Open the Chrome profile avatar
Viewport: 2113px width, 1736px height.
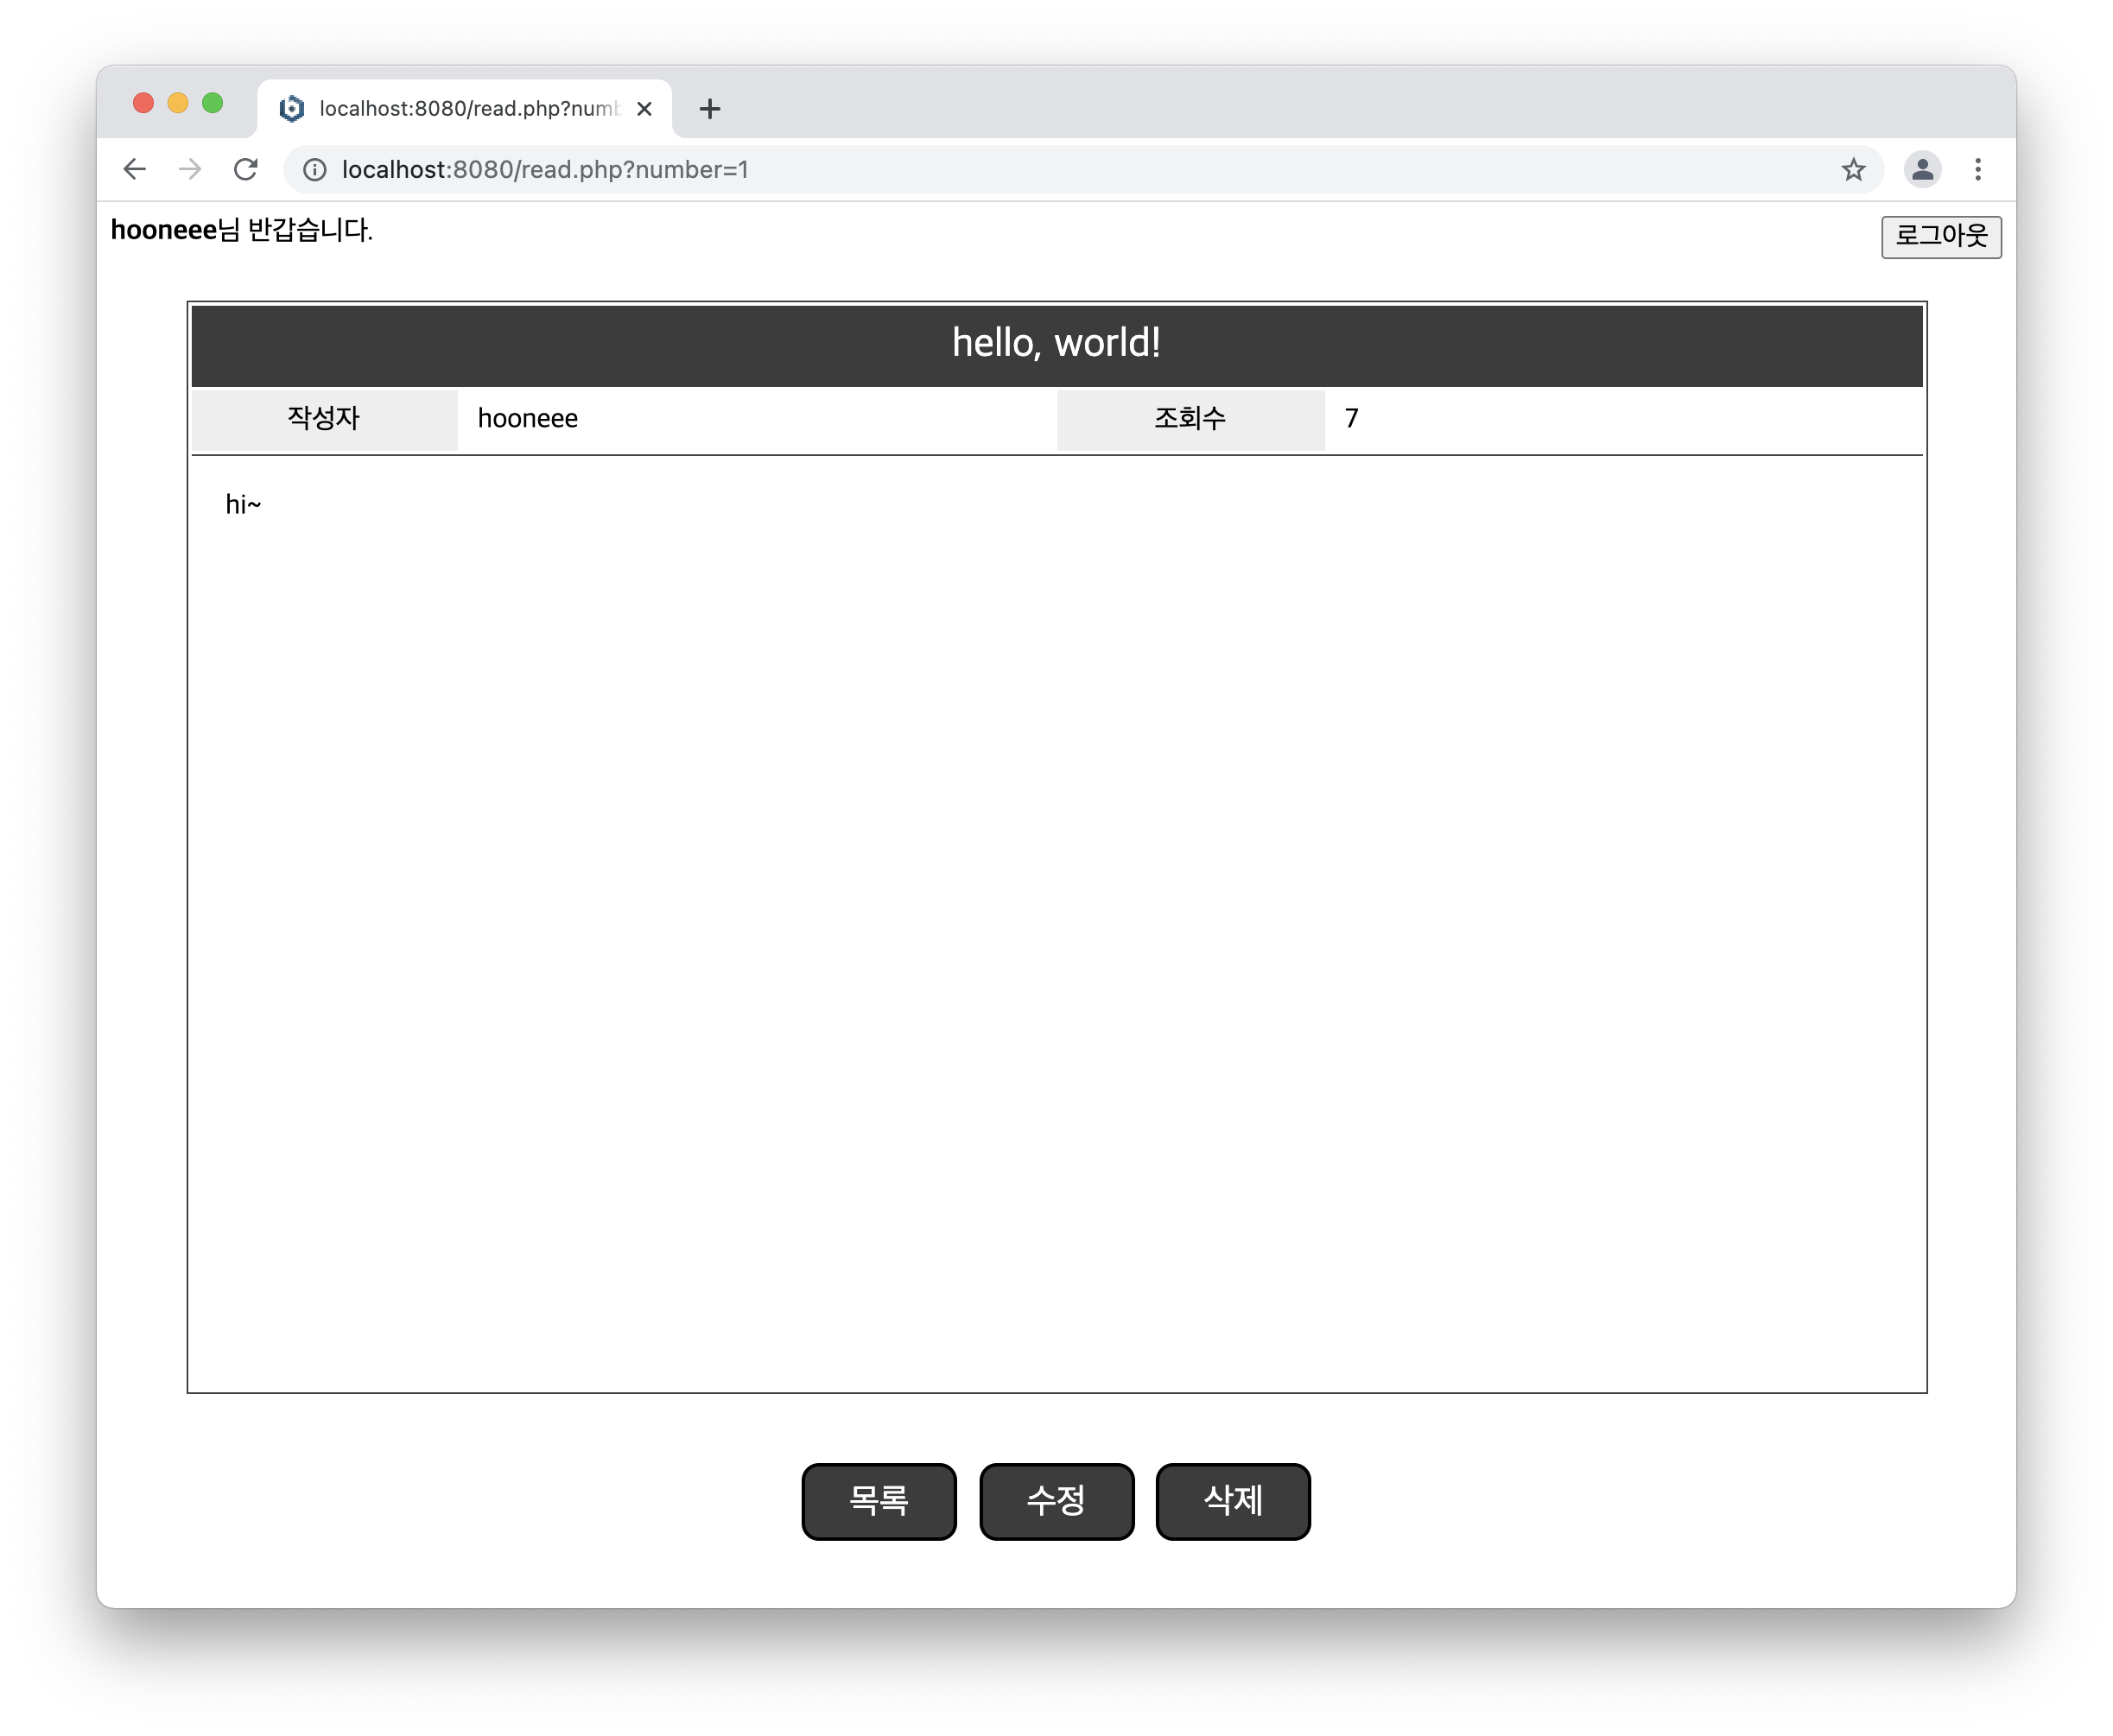coord(1921,170)
